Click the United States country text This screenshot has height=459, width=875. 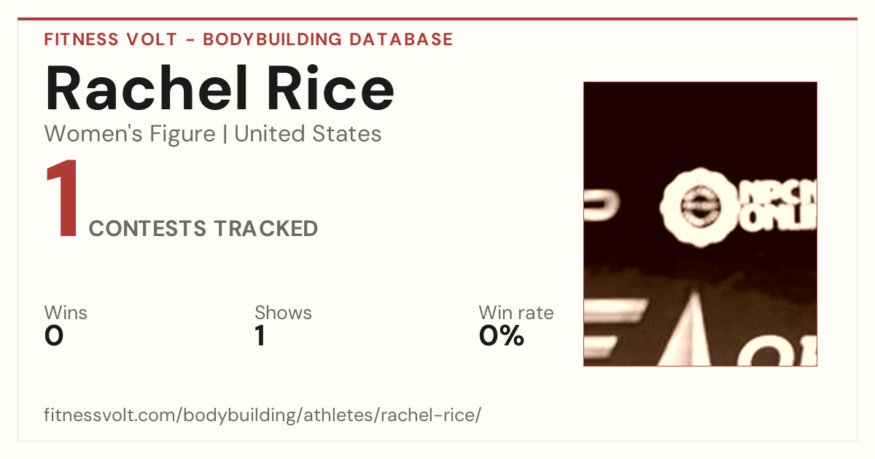pos(308,134)
